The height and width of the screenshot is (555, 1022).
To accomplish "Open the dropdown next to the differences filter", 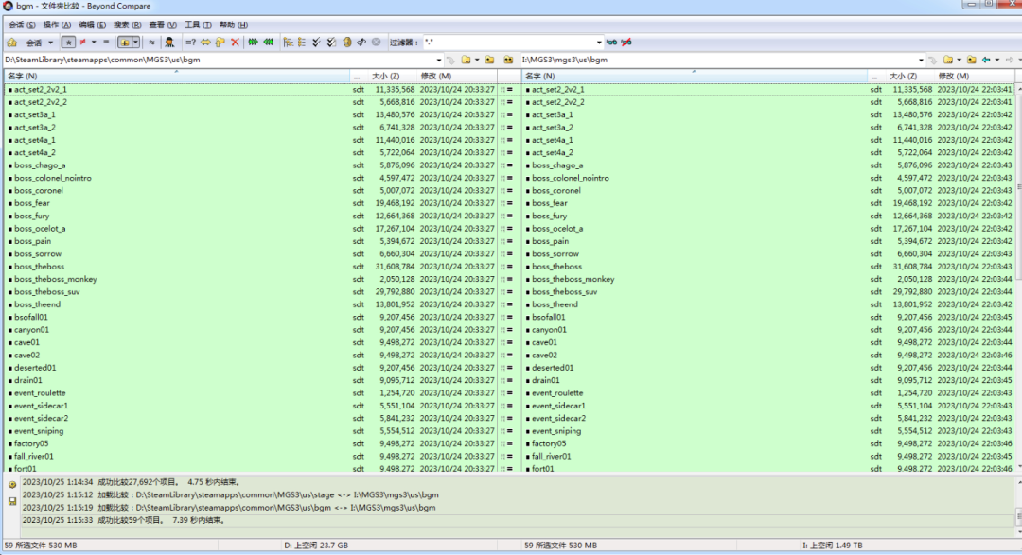I will pyautogui.click(x=94, y=43).
